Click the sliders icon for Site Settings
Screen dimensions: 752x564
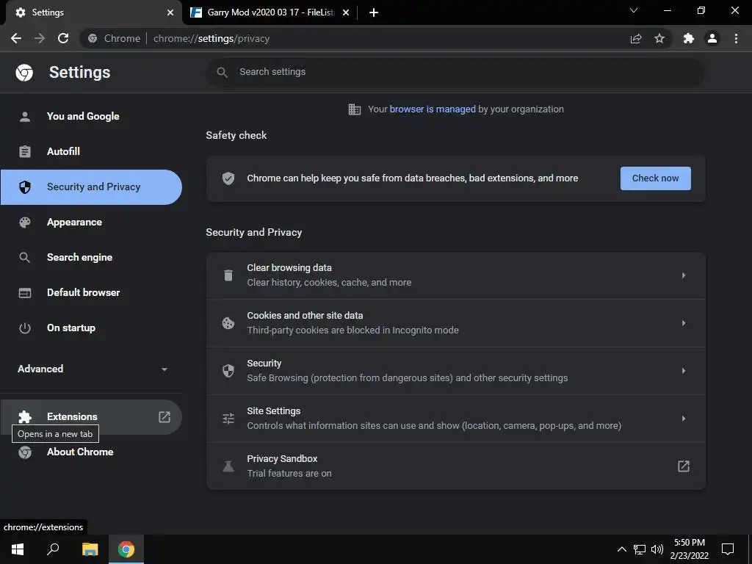228,418
